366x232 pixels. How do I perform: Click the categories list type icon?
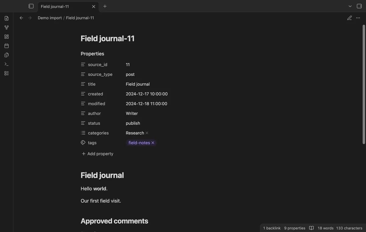[x=83, y=133]
